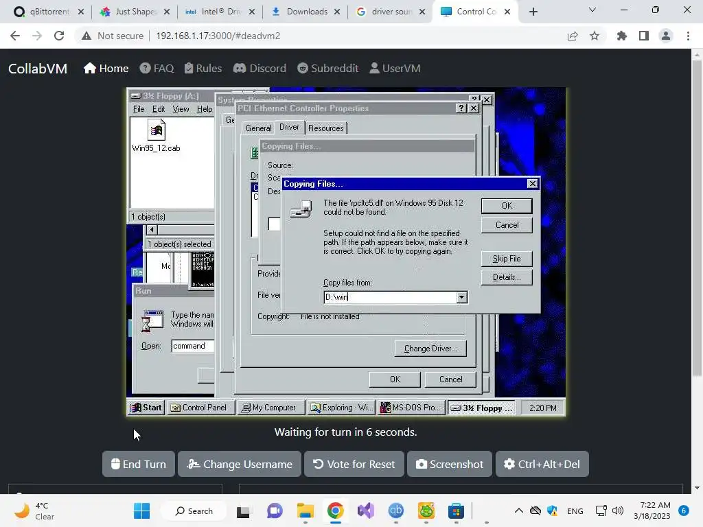Switch to the Resources tab
This screenshot has width=703, height=527.
point(326,128)
